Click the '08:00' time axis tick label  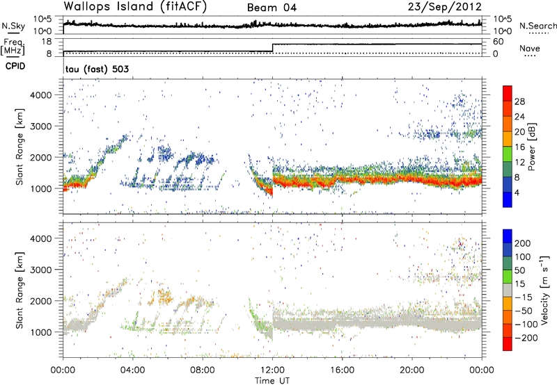(203, 370)
